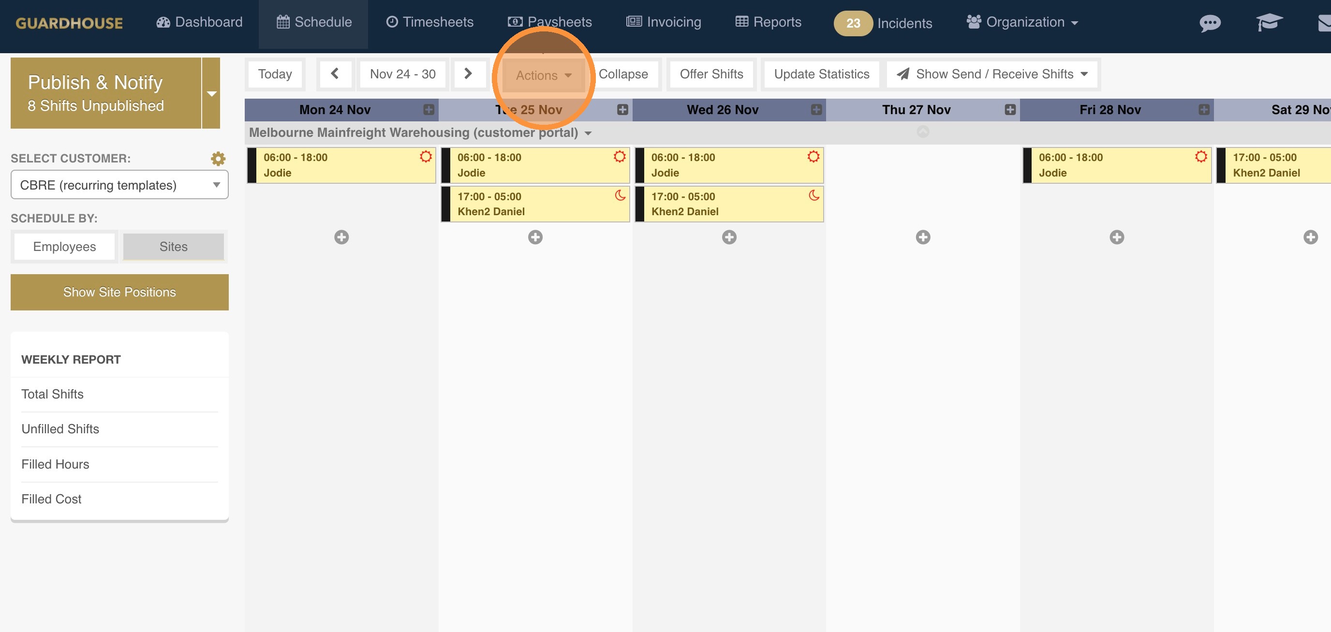Viewport: 1331px width, 632px height.
Task: Add shift using plus circle under Thursday column
Action: click(x=923, y=237)
